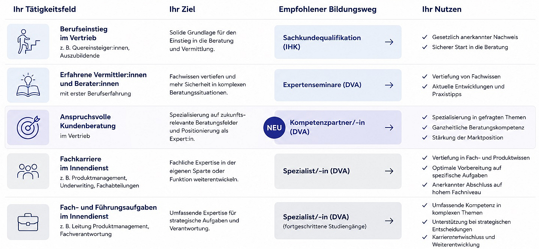Screen dimensions: 539x249
Task: Click the briefcase icon for Führungsaufgaben
Action: pos(28,222)
